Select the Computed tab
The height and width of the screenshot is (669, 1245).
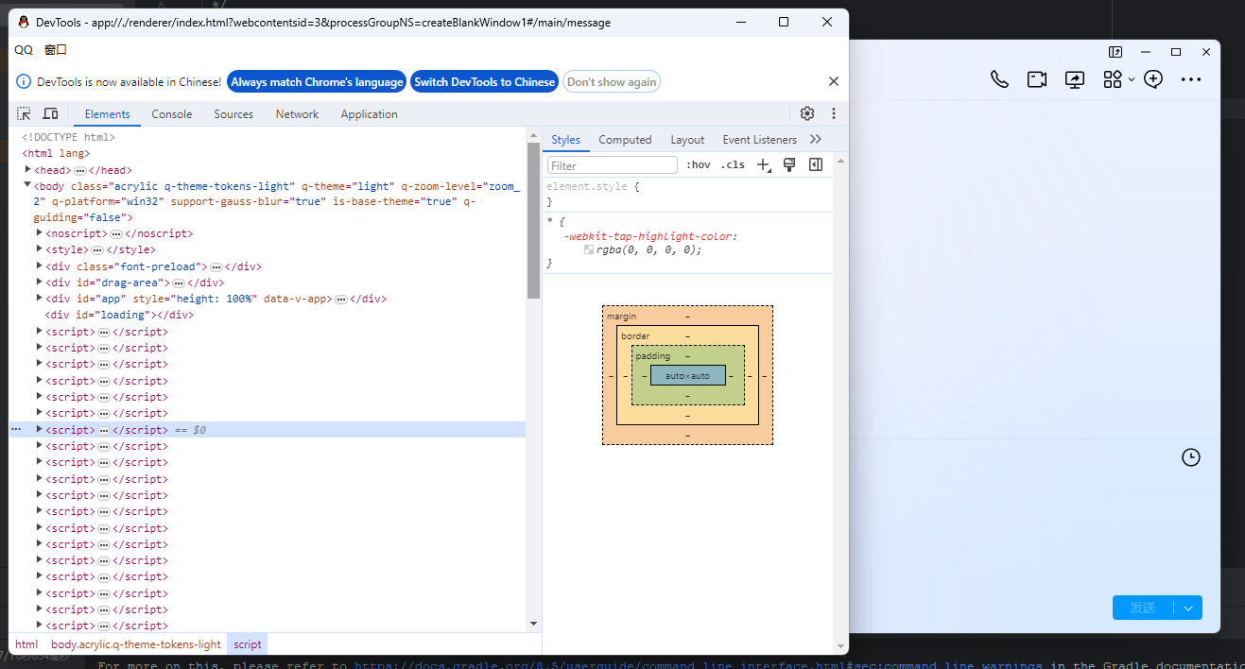[x=625, y=139]
